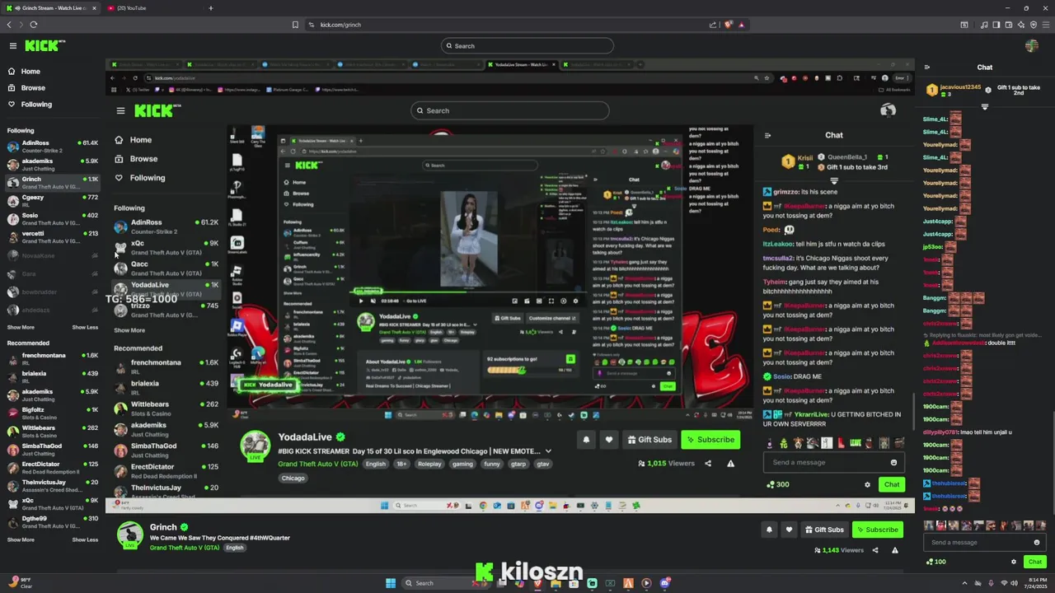Open the Brave Wallet icon
Viewport: 1055px width, 593px height.
click(1009, 25)
